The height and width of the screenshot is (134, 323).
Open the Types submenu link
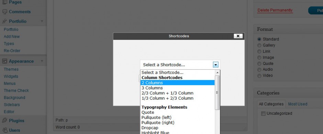click(x=9, y=44)
